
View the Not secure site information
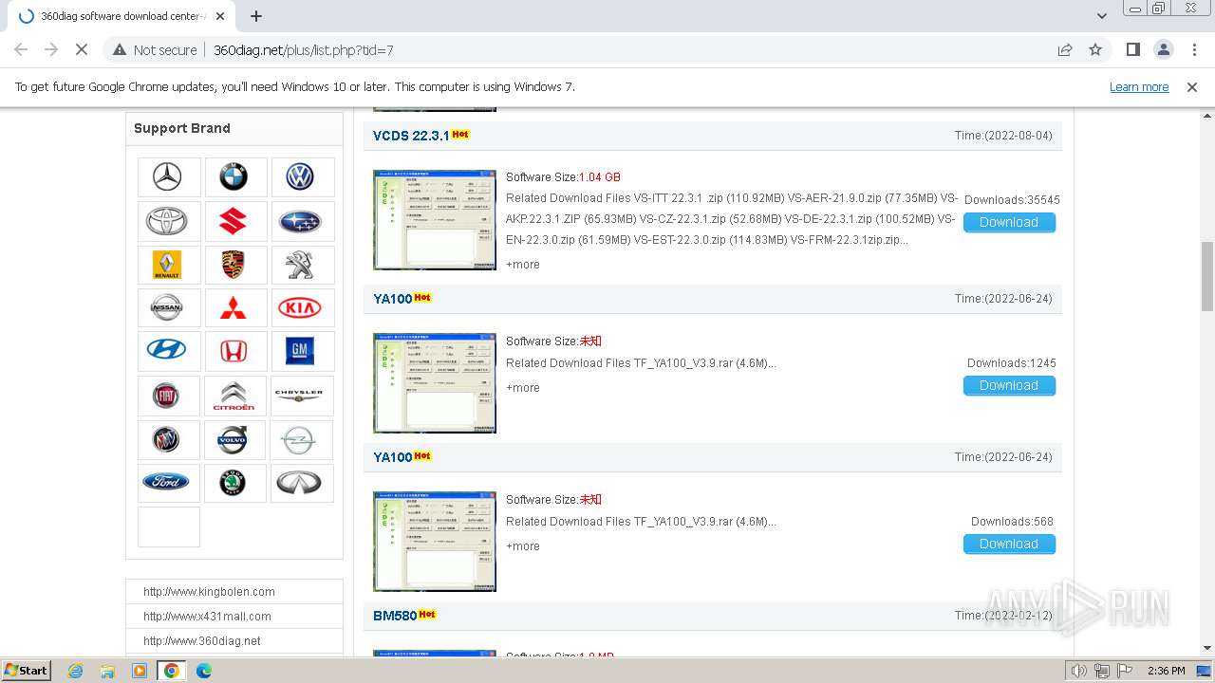coord(156,49)
